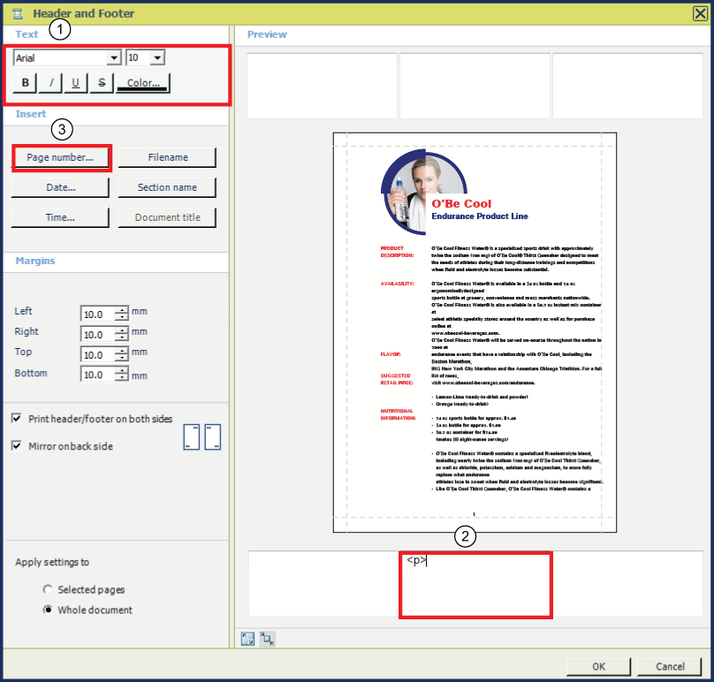Image resolution: width=714 pixels, height=682 pixels.
Task: Select the Selected pages radio option
Action: pyautogui.click(x=47, y=589)
